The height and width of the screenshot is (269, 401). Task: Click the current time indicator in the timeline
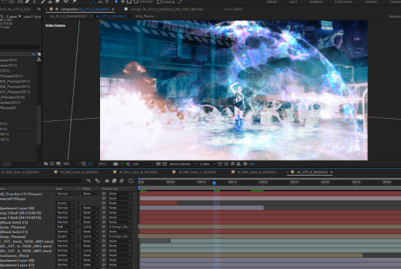pos(214,183)
